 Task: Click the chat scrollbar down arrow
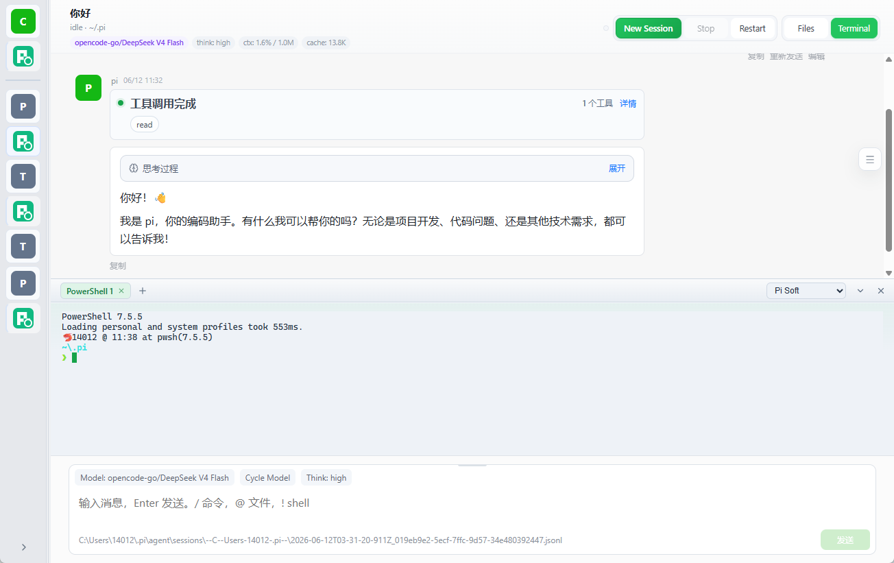click(889, 273)
